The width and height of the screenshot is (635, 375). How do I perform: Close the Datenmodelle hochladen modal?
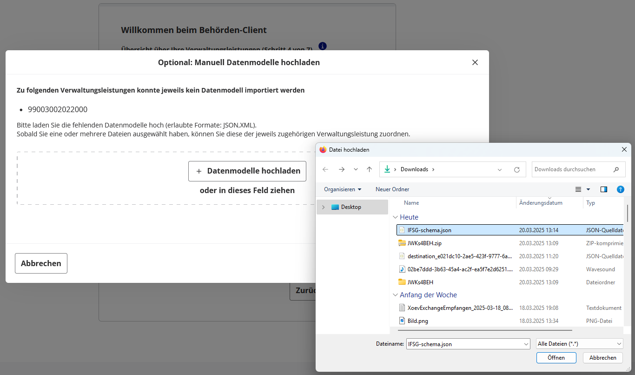(x=475, y=62)
